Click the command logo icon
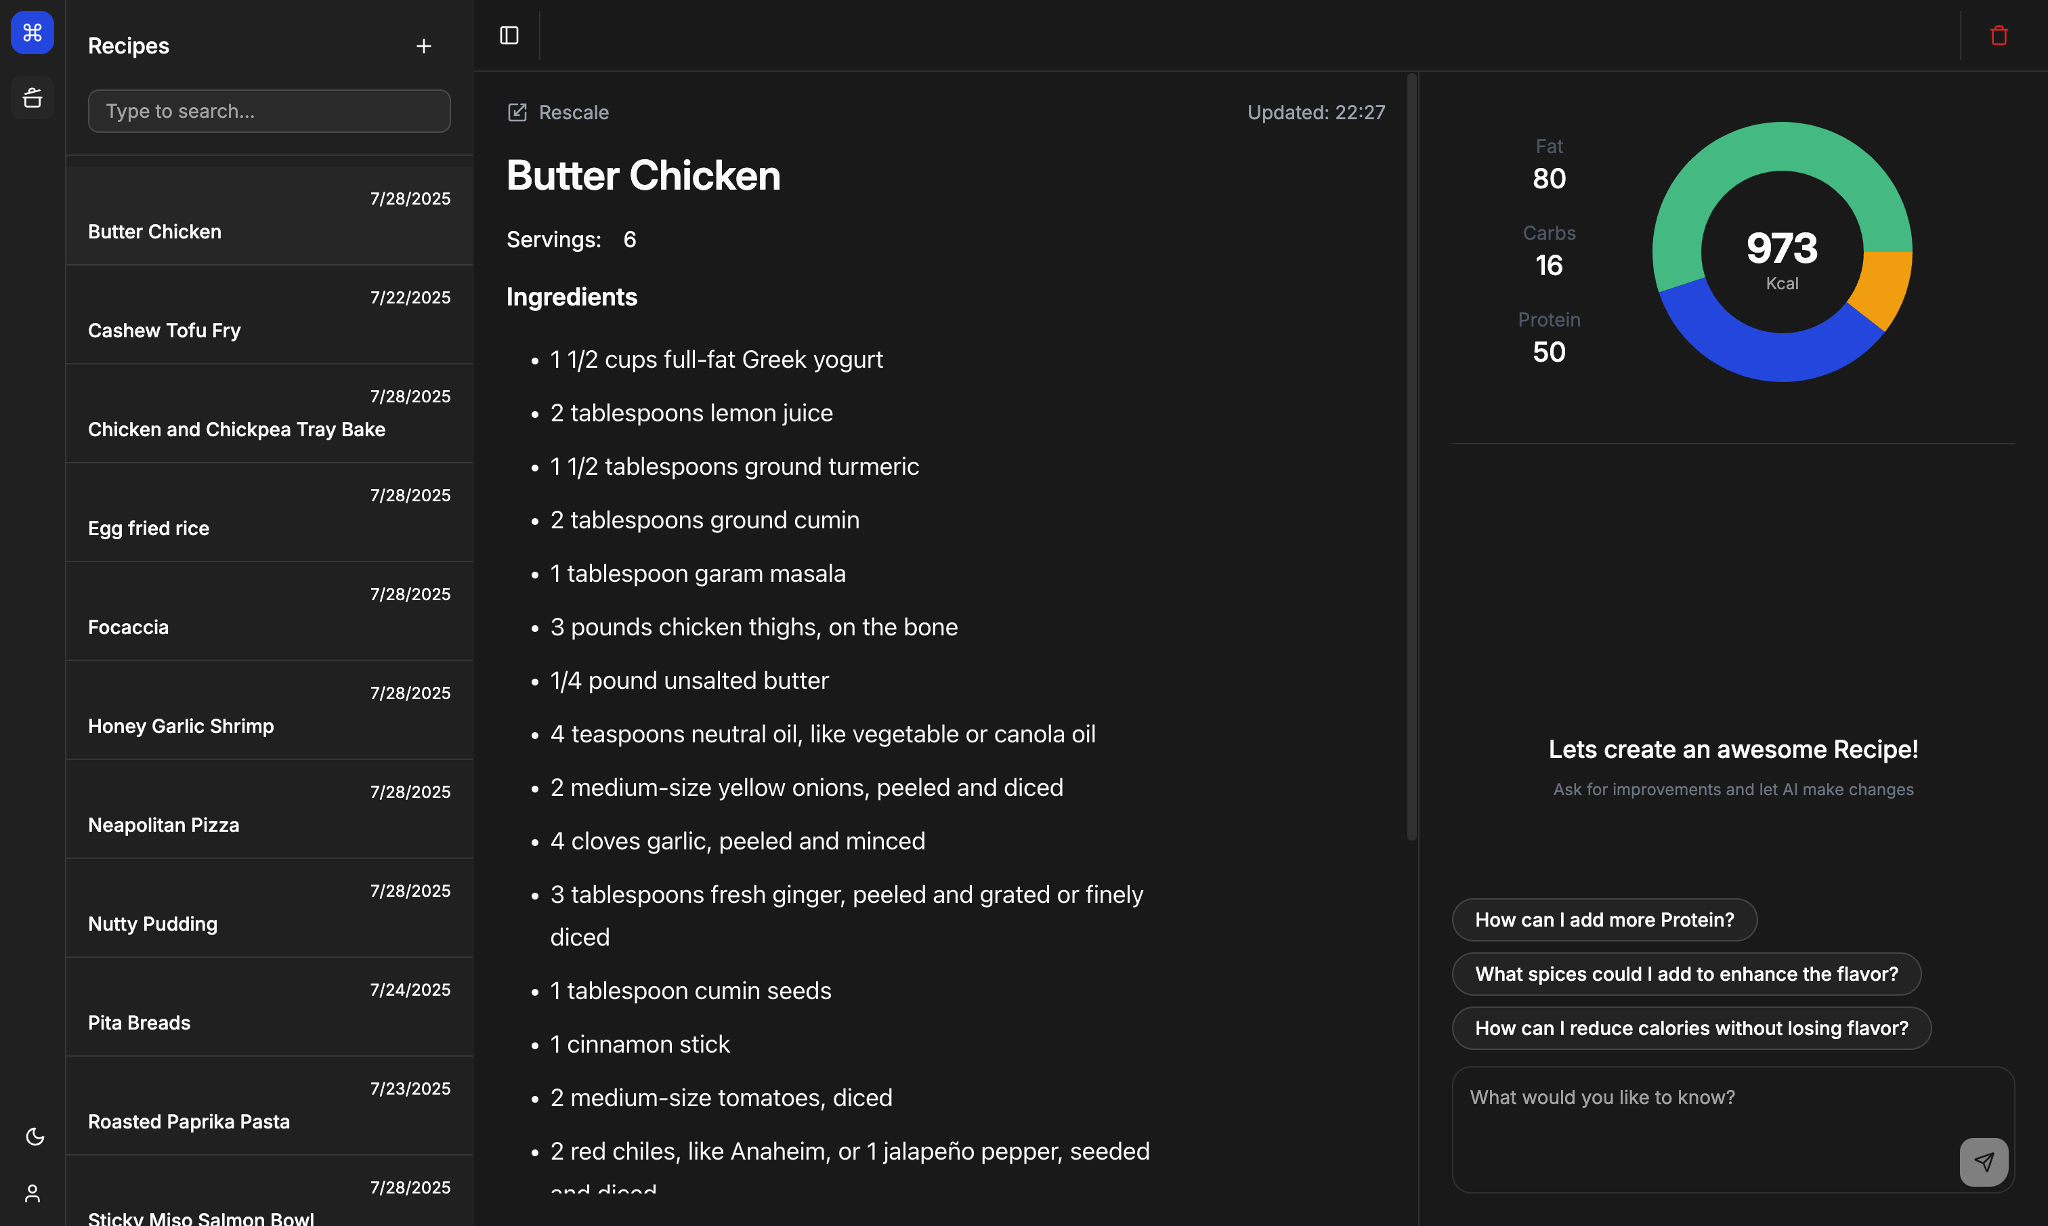The width and height of the screenshot is (2048, 1226). 33,33
